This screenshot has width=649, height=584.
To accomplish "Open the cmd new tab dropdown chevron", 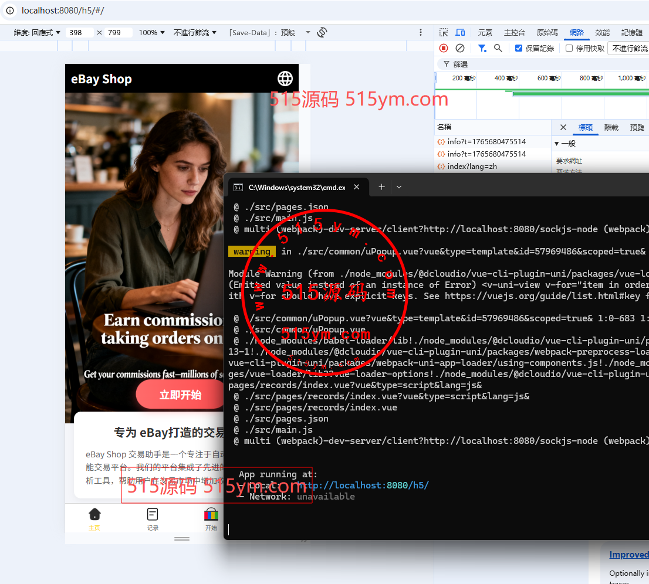I will [399, 187].
